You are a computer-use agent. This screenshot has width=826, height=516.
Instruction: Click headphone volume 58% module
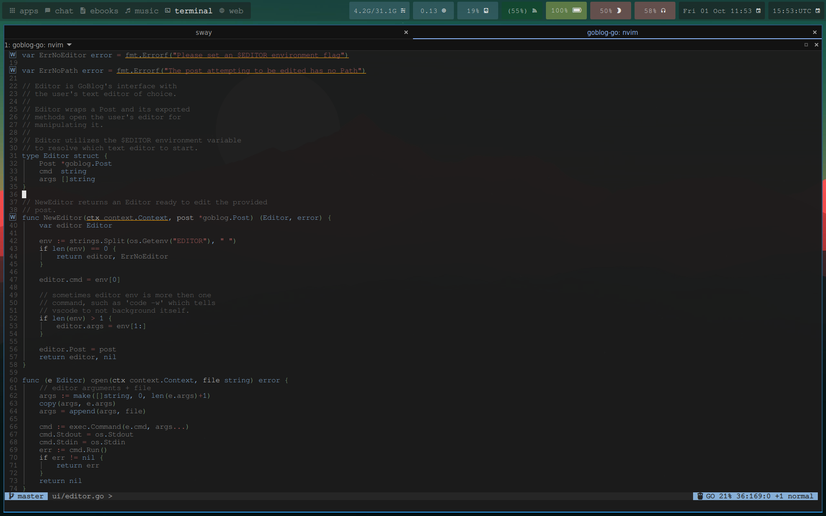[655, 11]
